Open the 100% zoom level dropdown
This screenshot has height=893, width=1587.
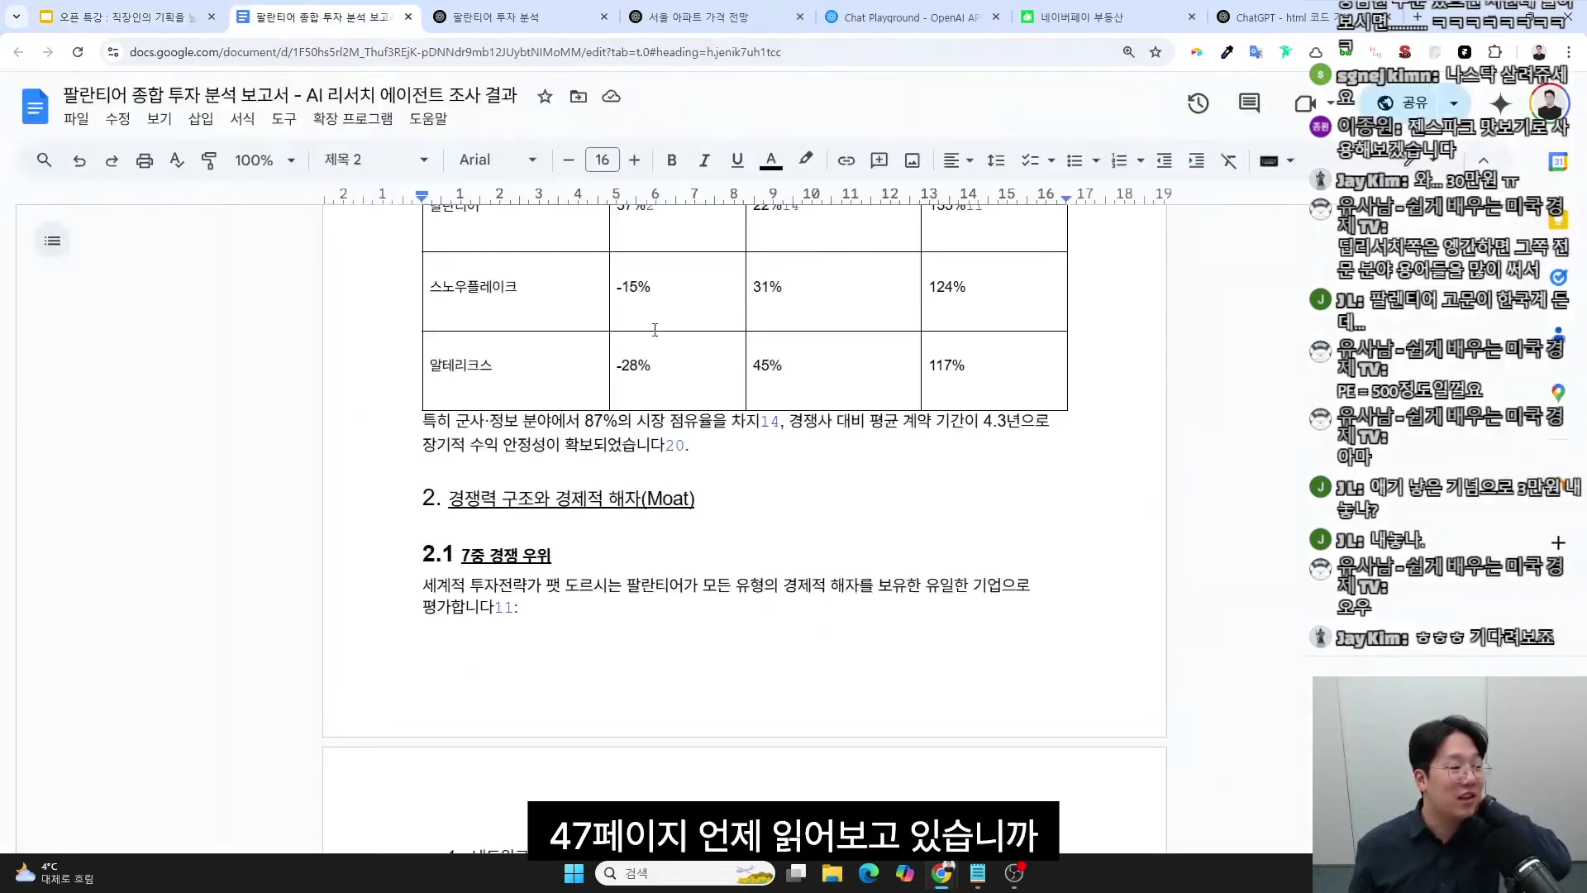[264, 160]
